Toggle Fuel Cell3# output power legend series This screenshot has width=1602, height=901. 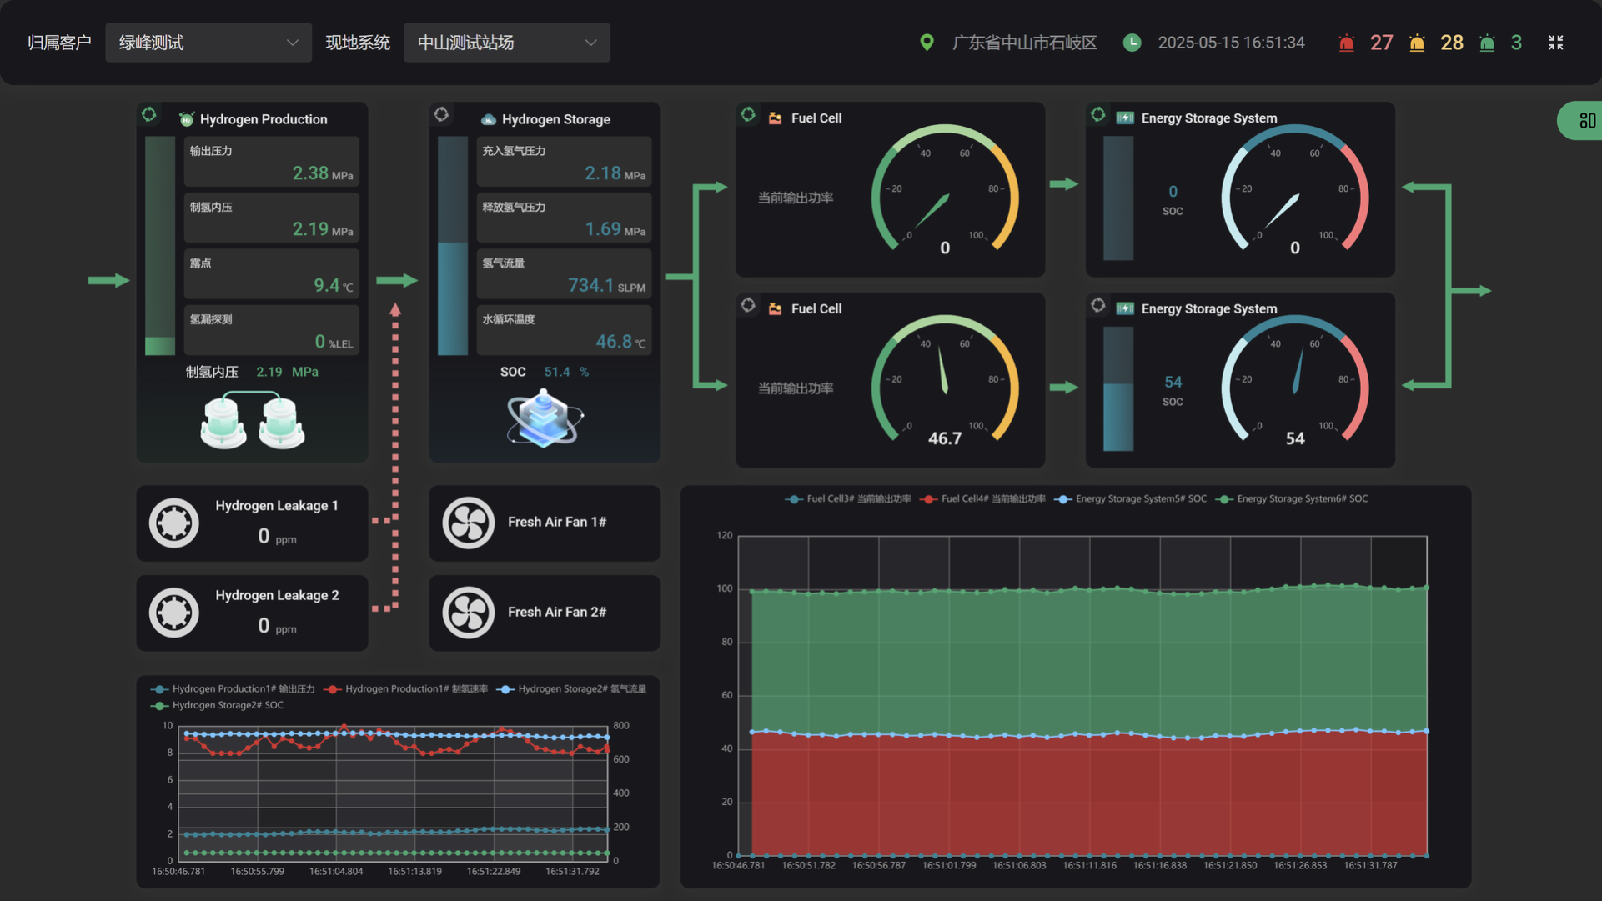click(x=848, y=499)
